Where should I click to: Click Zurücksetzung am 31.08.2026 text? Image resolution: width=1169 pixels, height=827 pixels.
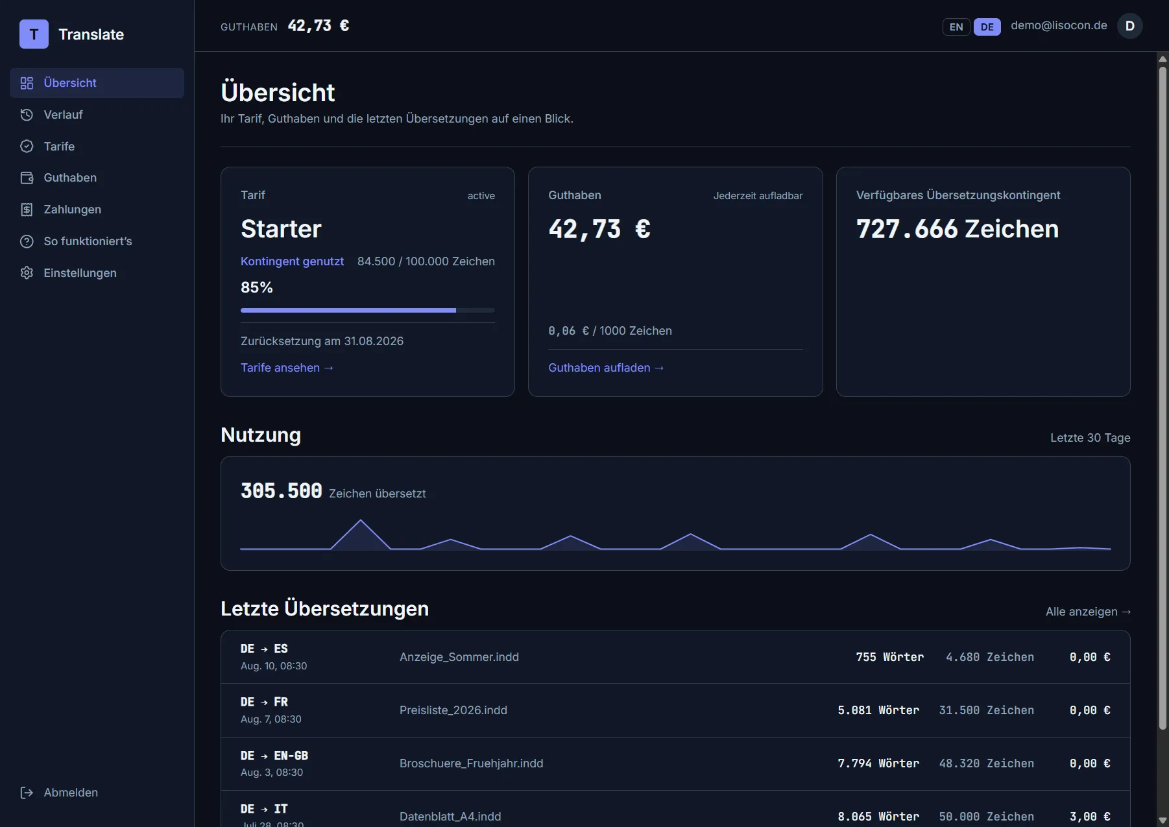pos(322,341)
